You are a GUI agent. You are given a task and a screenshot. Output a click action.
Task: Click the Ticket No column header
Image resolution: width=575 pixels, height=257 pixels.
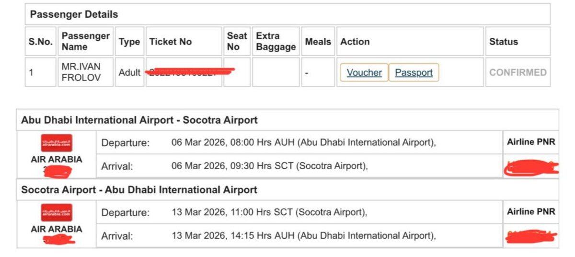(x=171, y=42)
